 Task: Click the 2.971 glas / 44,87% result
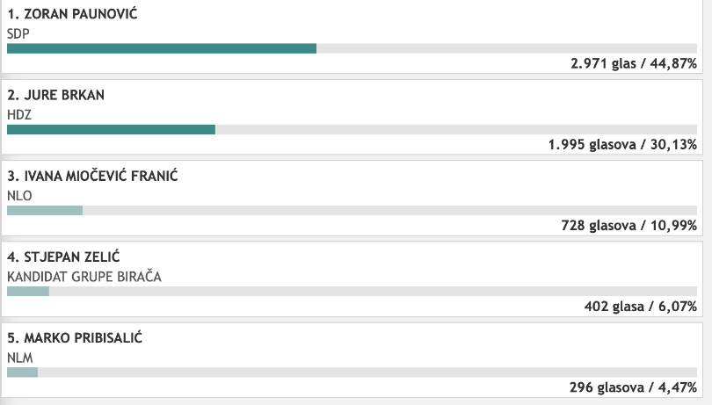tap(634, 63)
